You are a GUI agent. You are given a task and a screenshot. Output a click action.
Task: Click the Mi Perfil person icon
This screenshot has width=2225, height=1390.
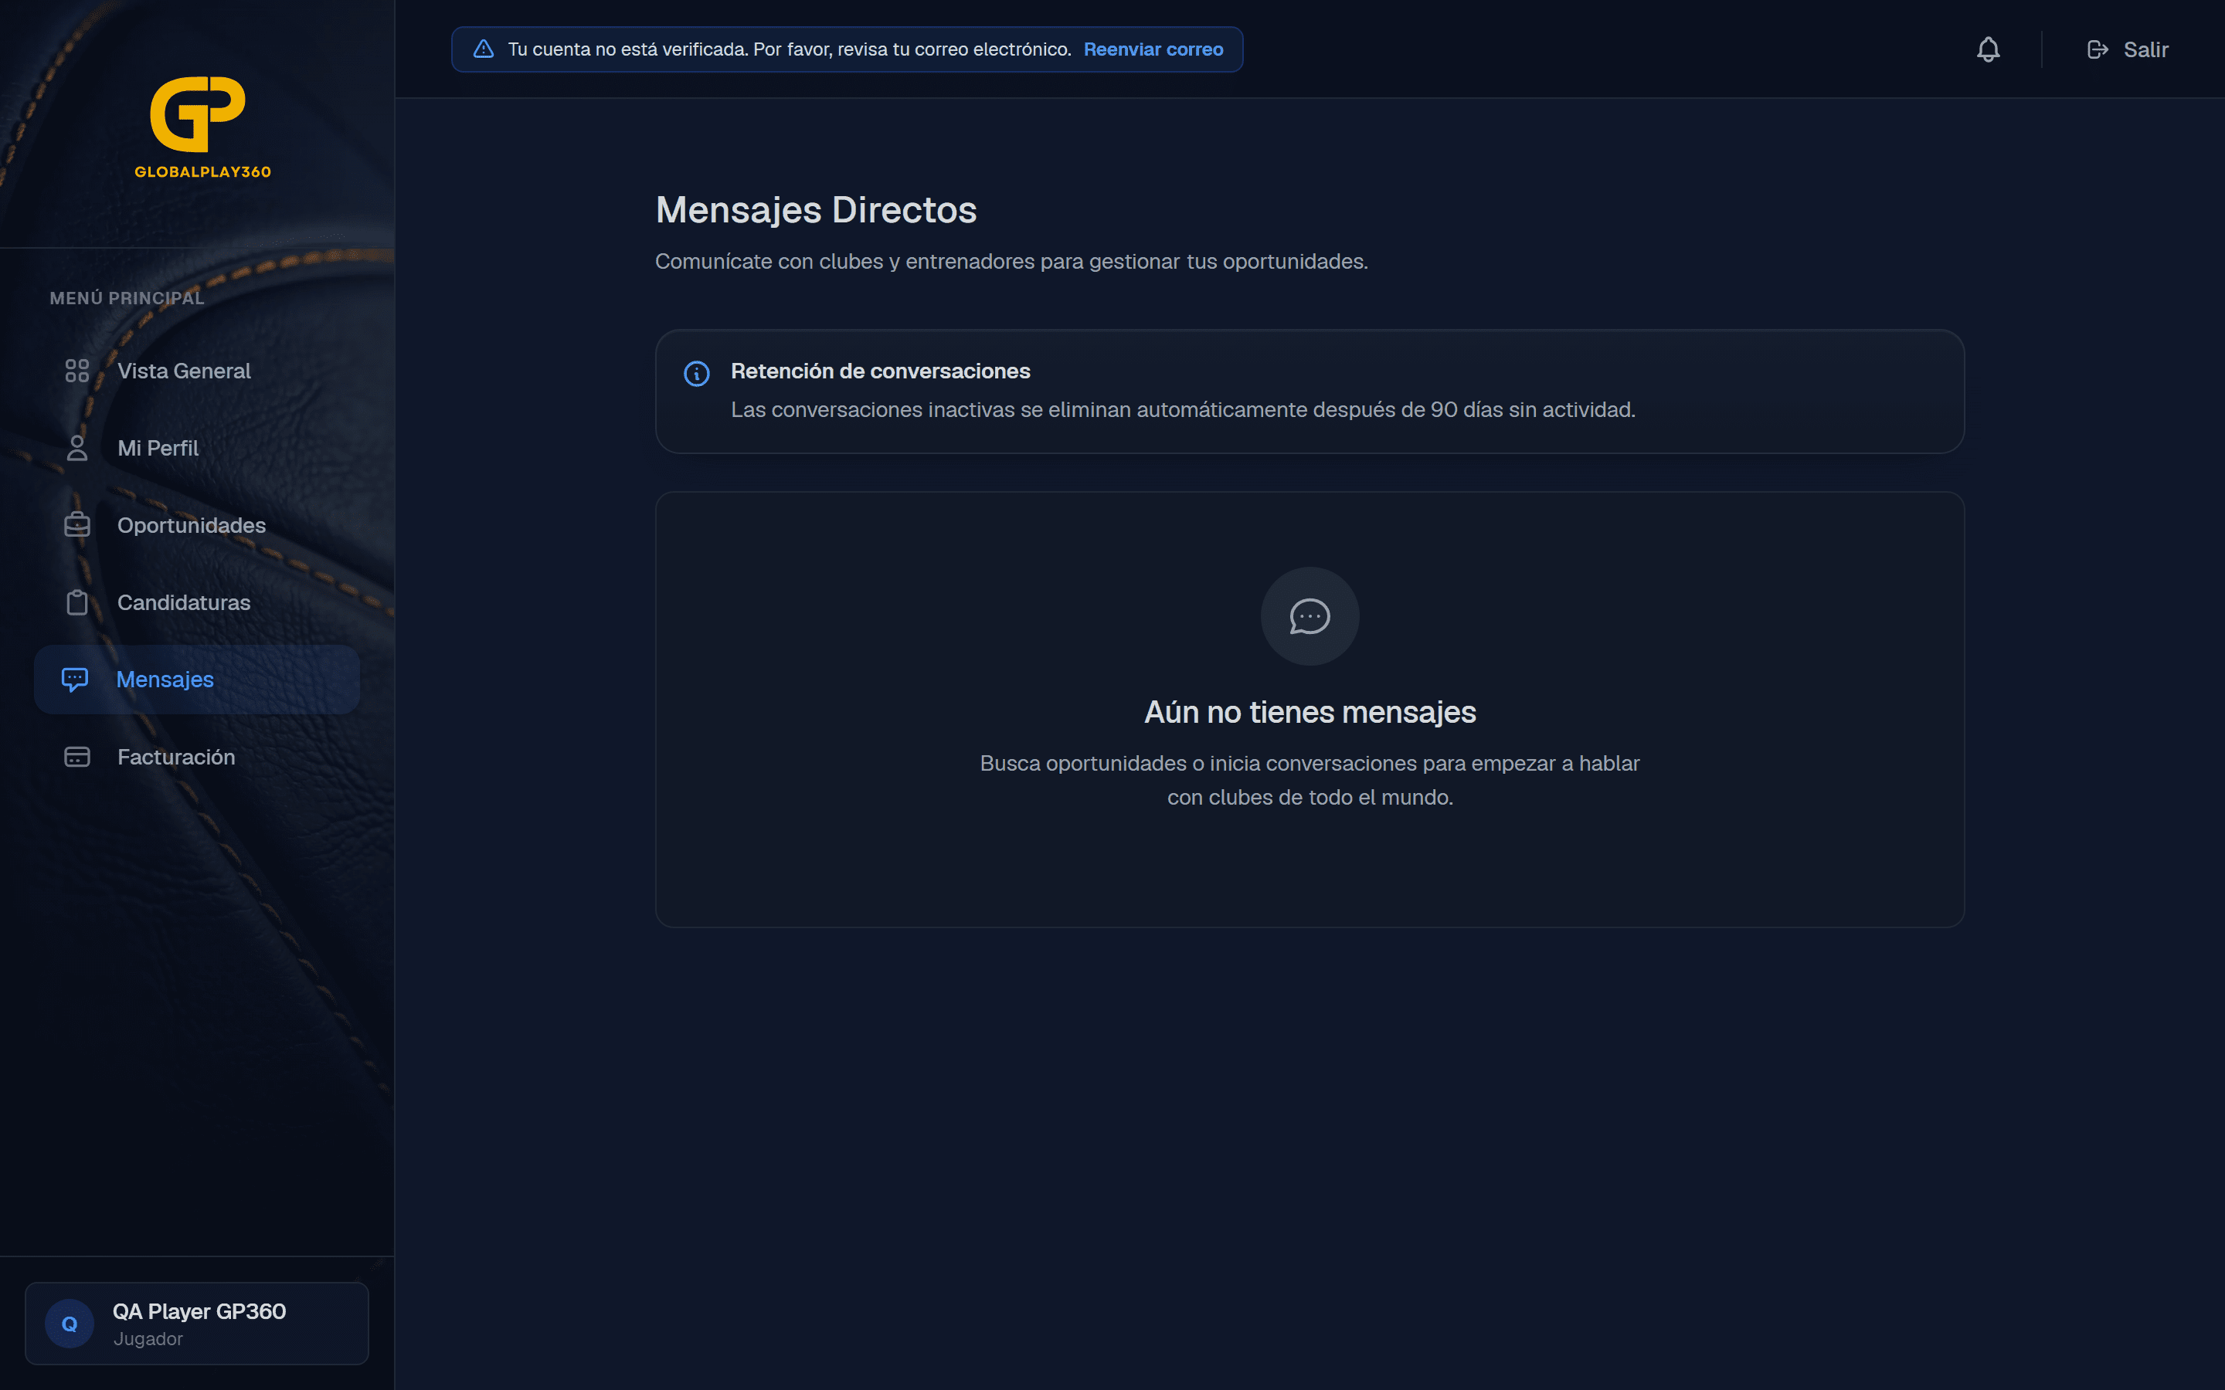coord(77,448)
